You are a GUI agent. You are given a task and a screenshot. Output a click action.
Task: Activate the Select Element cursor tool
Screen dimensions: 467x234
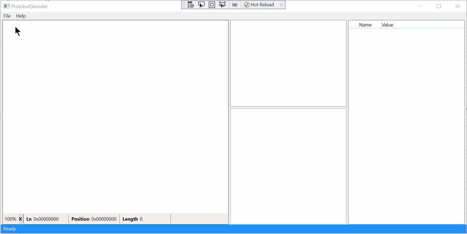(x=201, y=5)
